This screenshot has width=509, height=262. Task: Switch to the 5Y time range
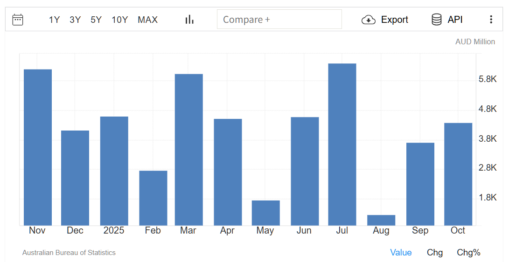coord(96,20)
